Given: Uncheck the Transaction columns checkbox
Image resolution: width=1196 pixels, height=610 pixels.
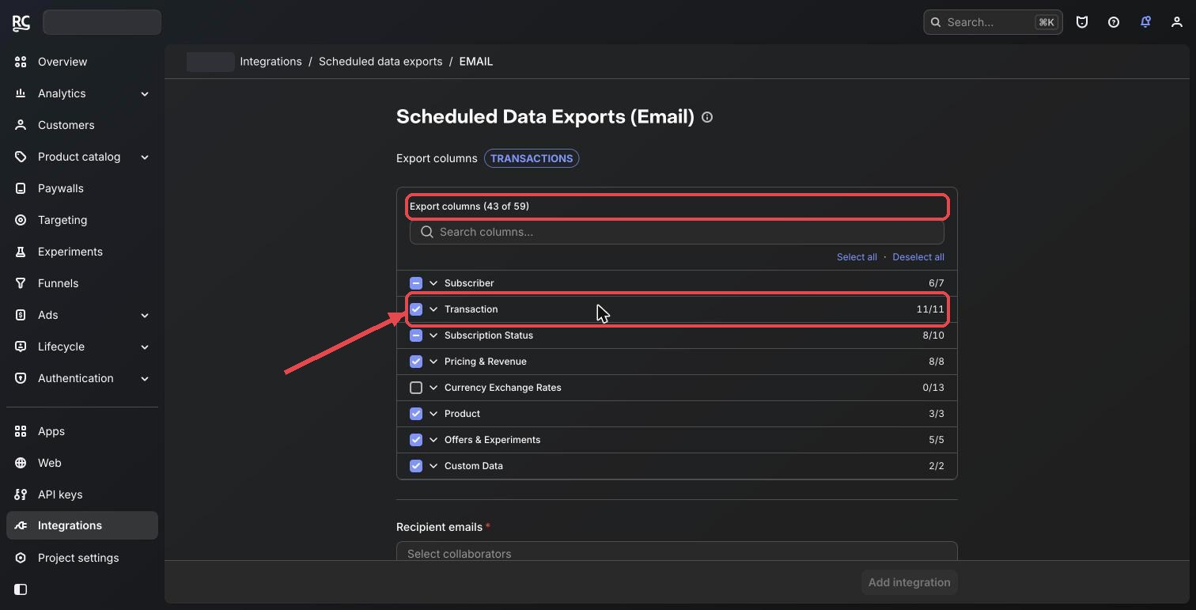Looking at the screenshot, I should tap(416, 309).
